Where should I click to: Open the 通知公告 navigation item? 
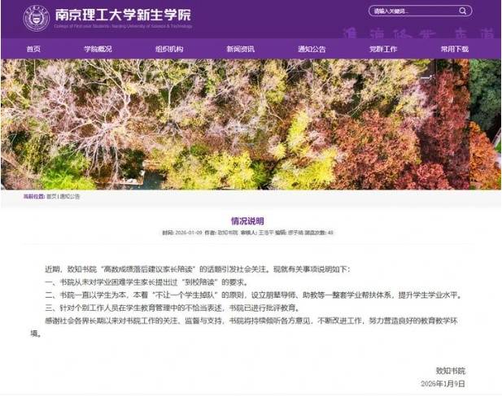(x=312, y=49)
